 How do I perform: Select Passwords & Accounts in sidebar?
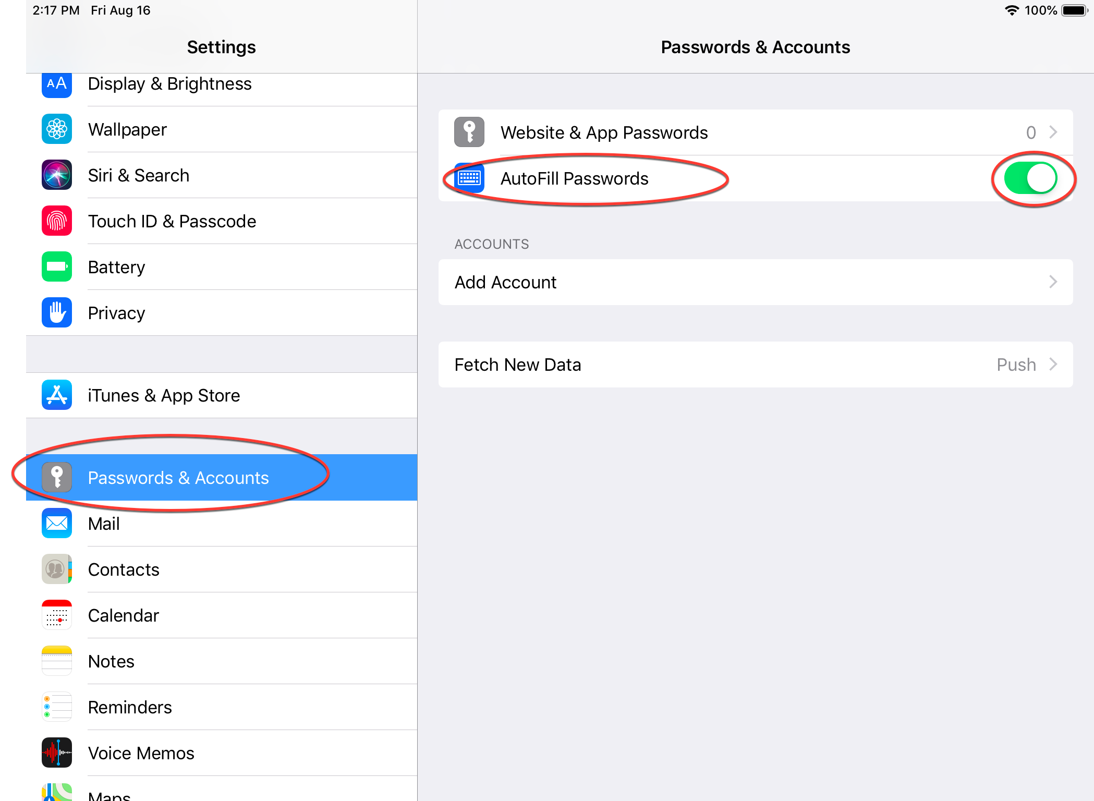178,478
